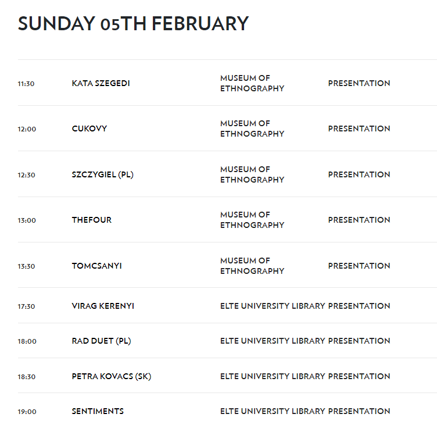
Task: Select Szczygiel (PL) in the schedule
Action: [x=102, y=174]
